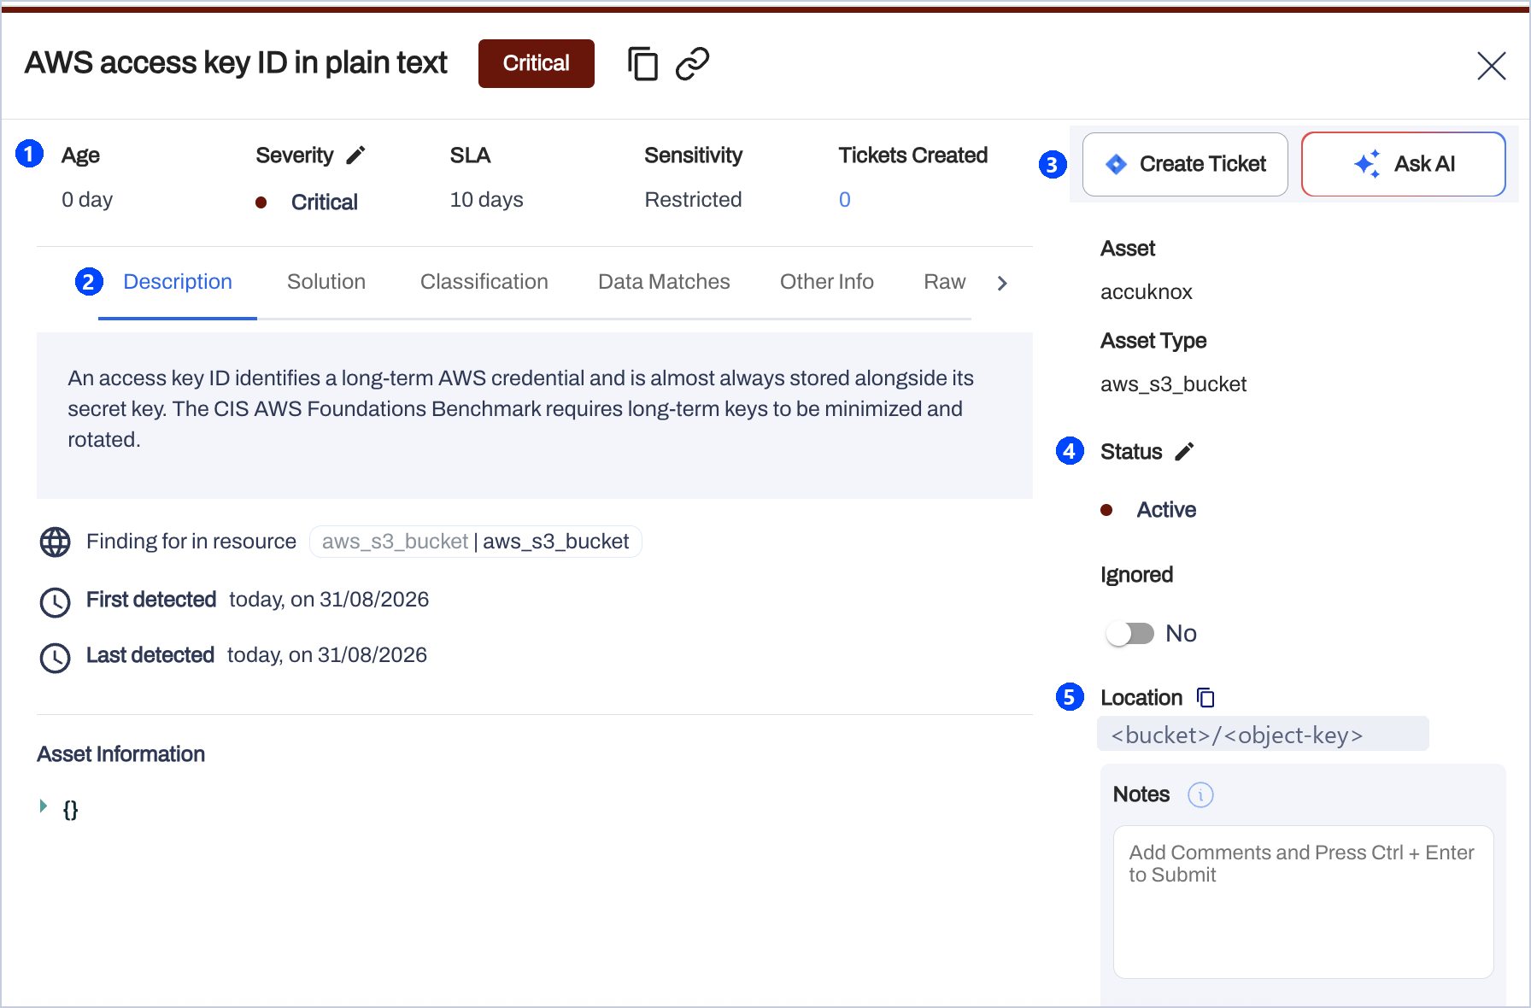Click the 'accuknox' asset value
This screenshot has width=1531, height=1008.
pos(1146,292)
